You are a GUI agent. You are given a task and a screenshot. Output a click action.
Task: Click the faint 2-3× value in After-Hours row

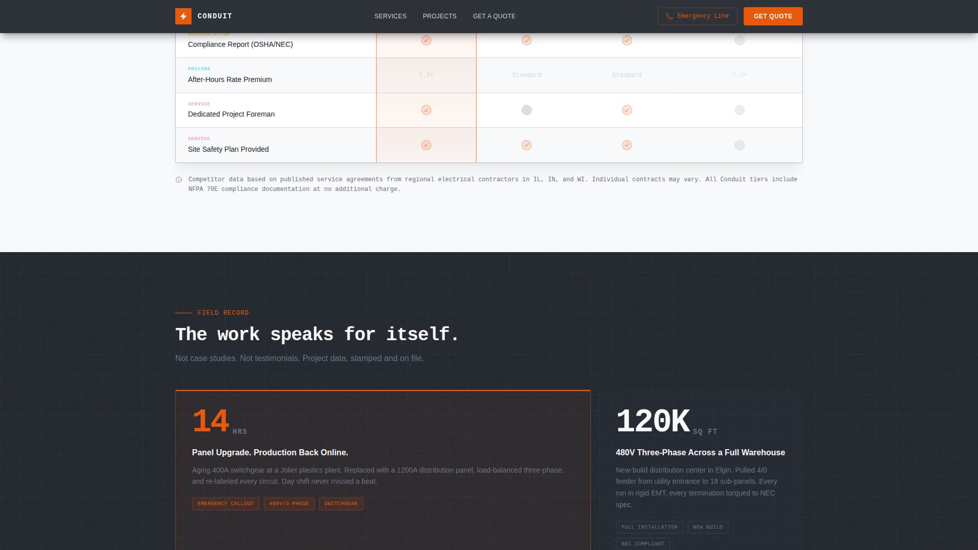[740, 75]
